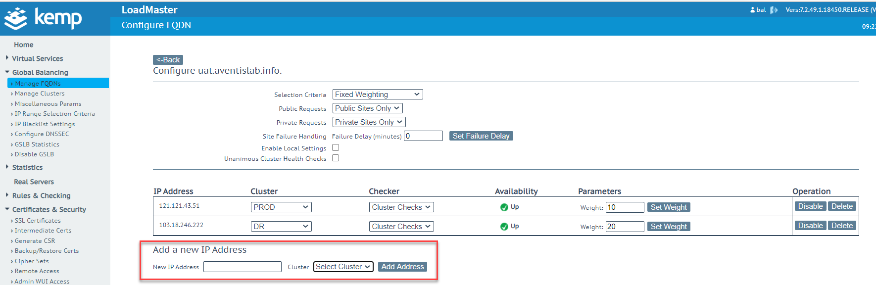
Task: Open Cluster Checks dropdown for 103.18.246.222
Action: (401, 227)
